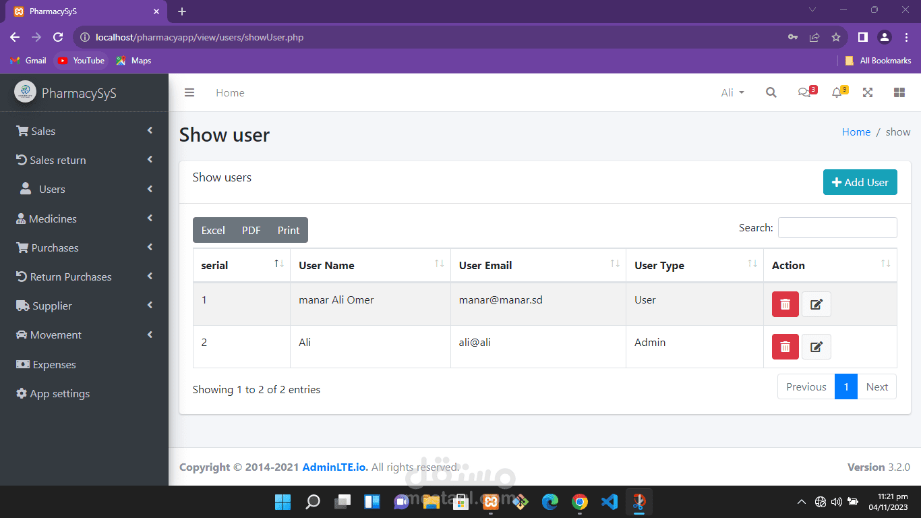This screenshot has height=518, width=921.
Task: Open the messages chat icon
Action: [804, 92]
